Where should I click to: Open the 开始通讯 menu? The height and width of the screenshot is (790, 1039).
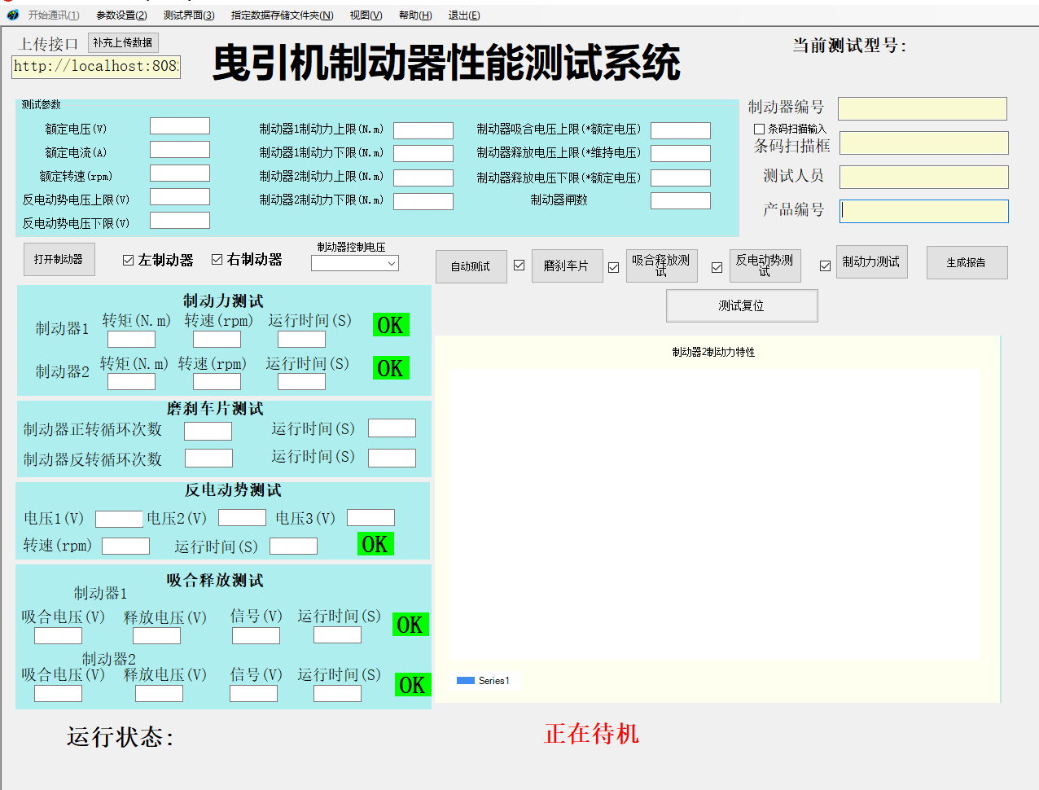(x=53, y=15)
